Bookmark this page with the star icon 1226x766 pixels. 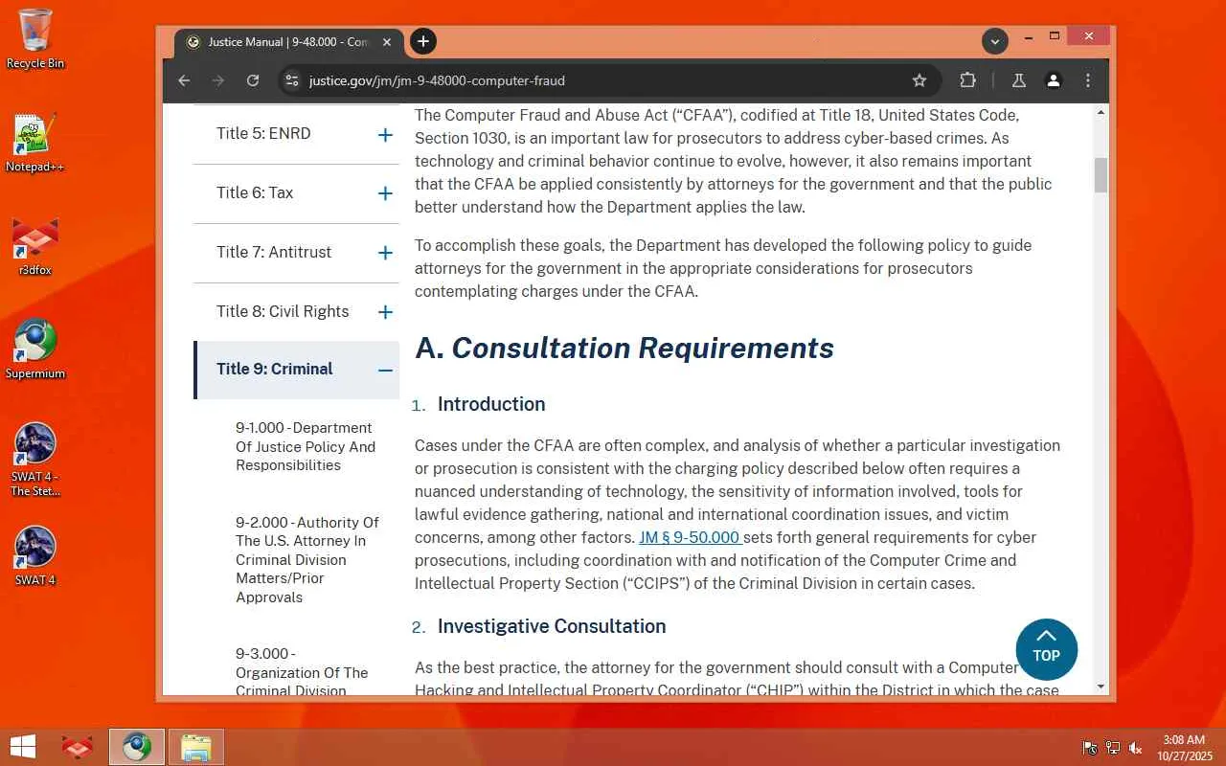click(x=919, y=80)
